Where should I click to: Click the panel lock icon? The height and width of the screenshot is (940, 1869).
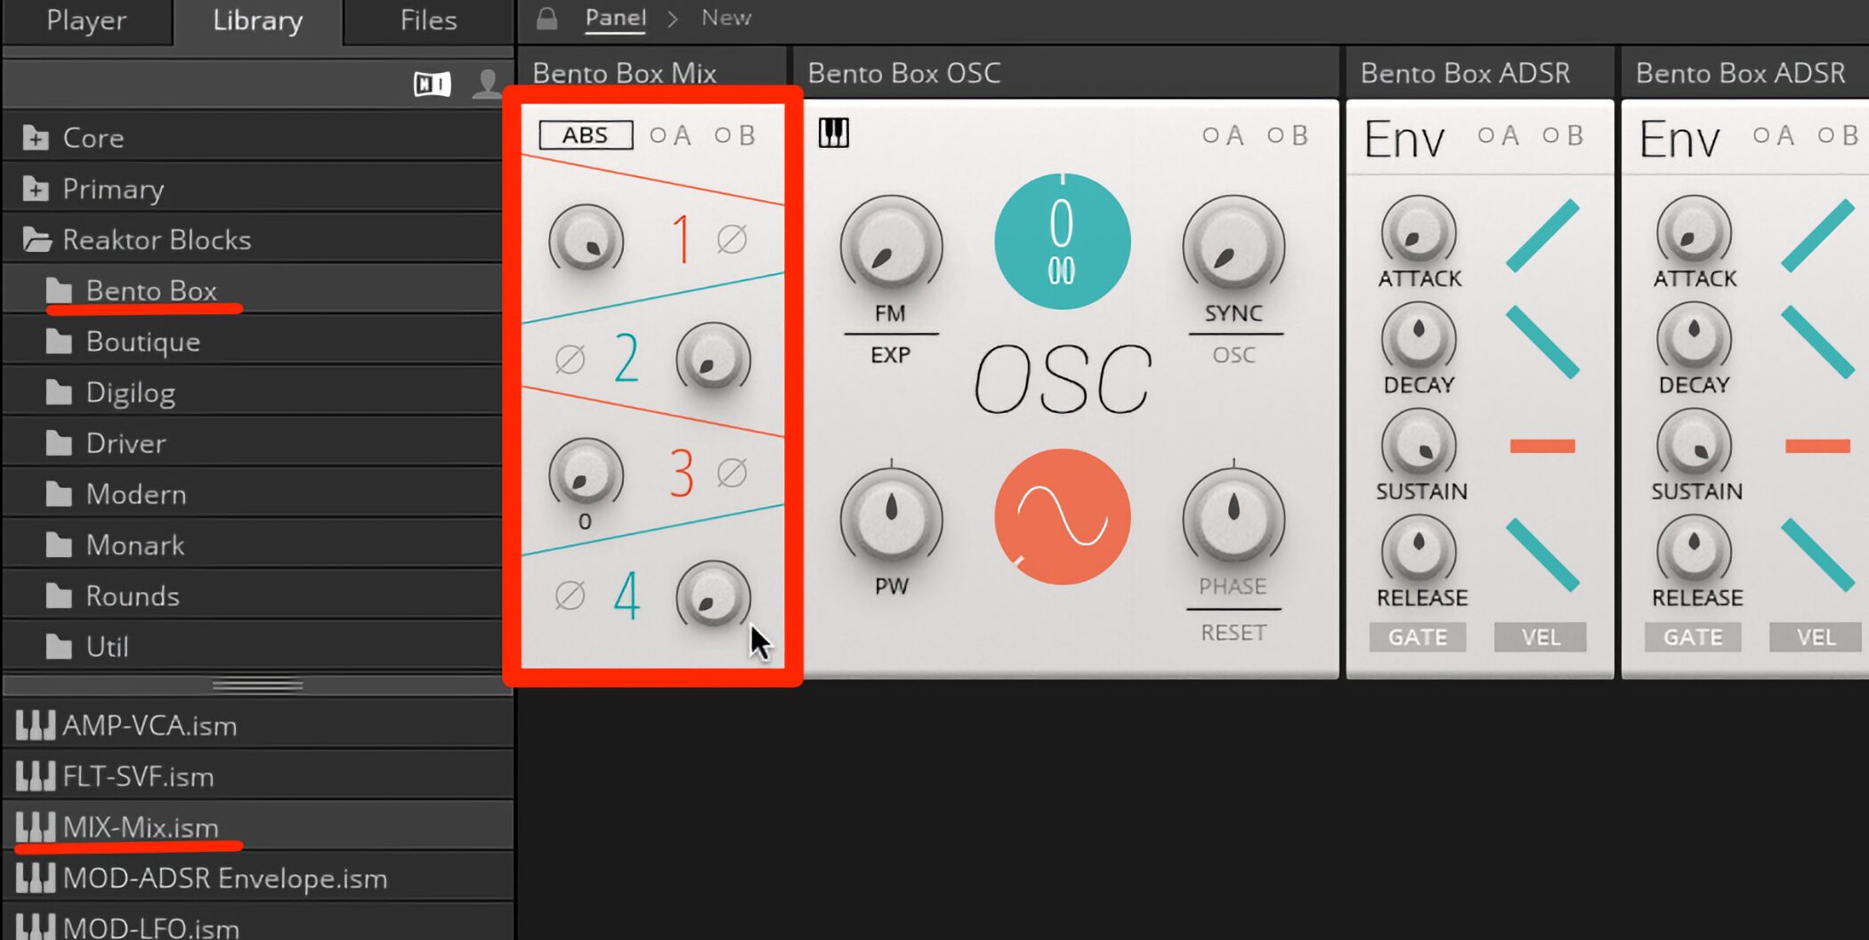tap(546, 19)
